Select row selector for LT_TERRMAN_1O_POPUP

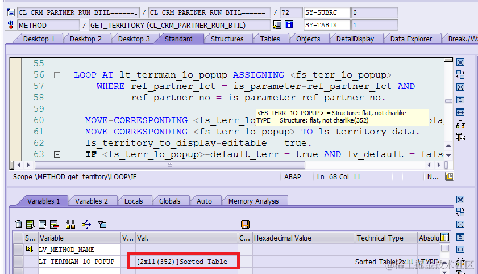(18, 262)
